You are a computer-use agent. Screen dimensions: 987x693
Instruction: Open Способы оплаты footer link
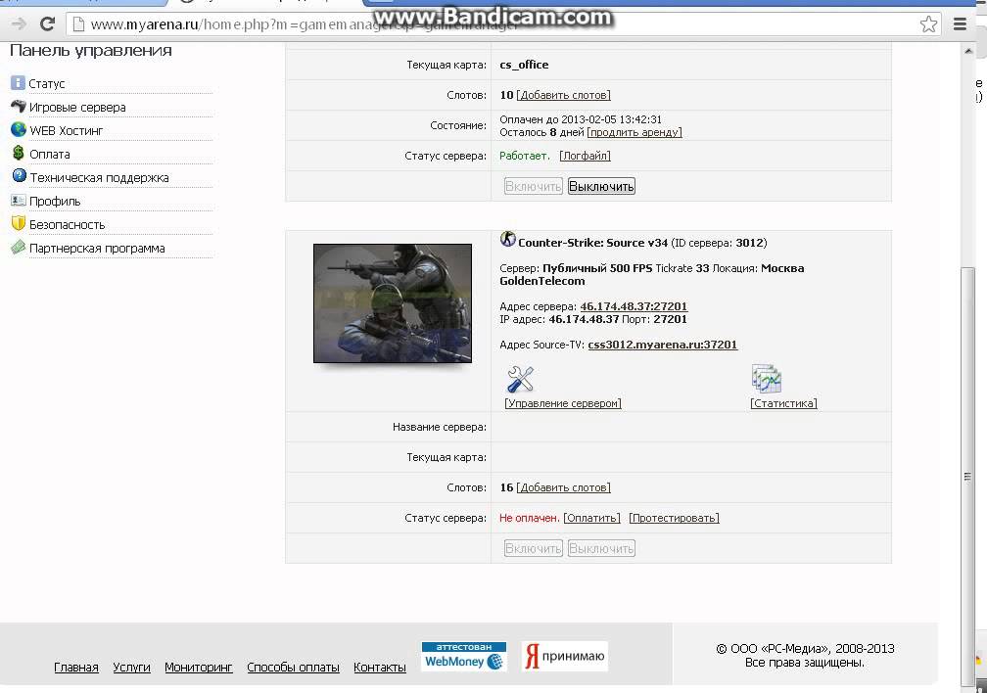tap(293, 668)
